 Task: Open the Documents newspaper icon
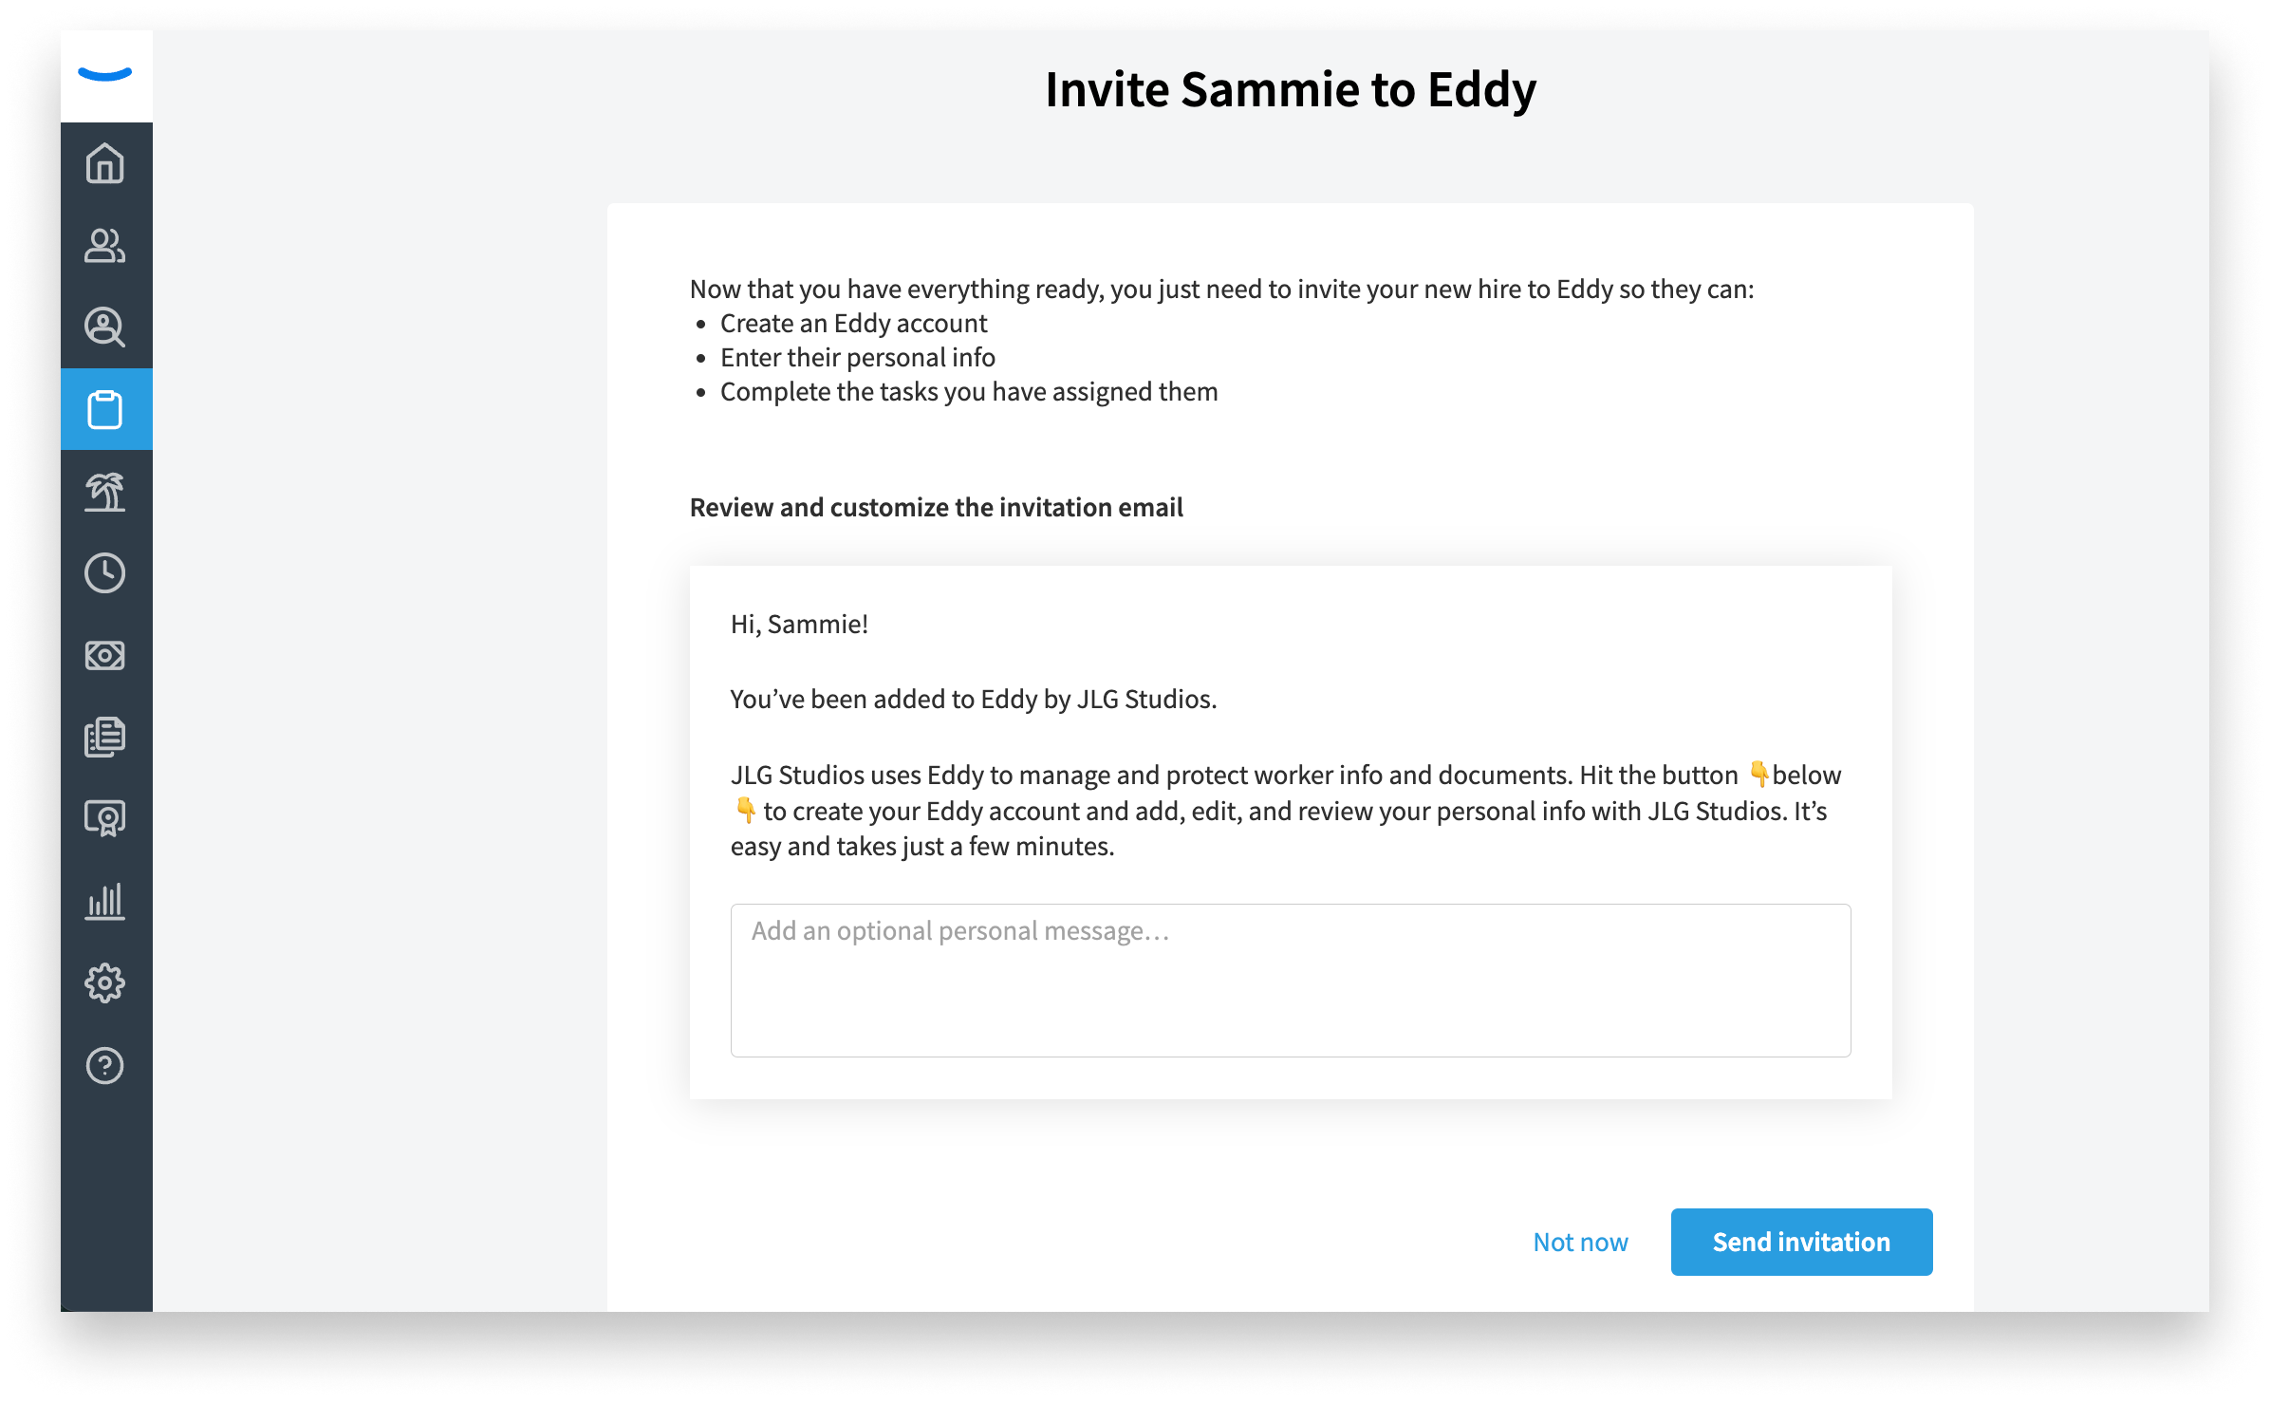(105, 737)
